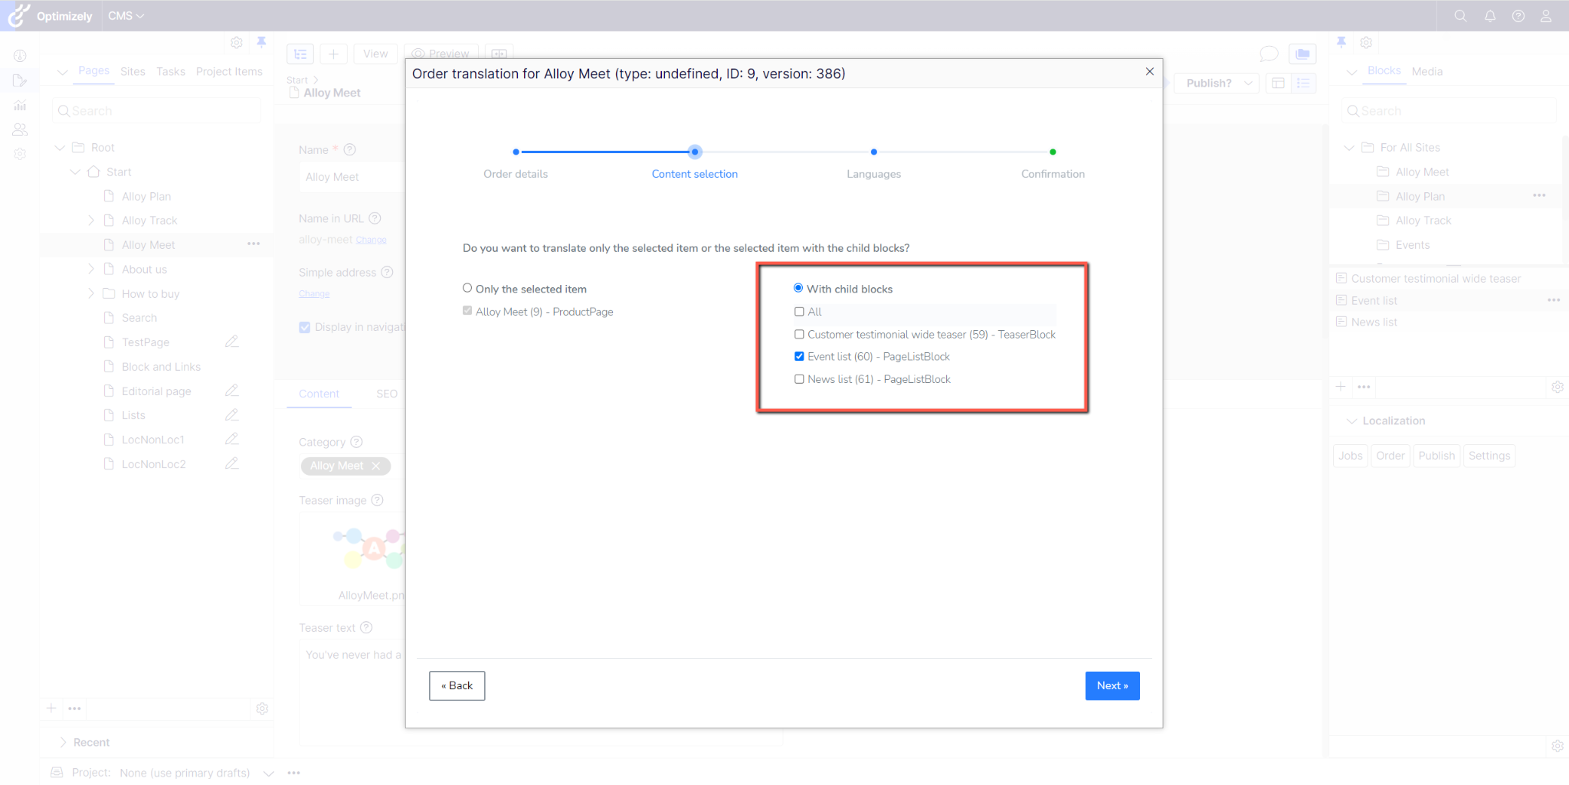Click the reports chart icon in left sidebar

click(x=20, y=105)
